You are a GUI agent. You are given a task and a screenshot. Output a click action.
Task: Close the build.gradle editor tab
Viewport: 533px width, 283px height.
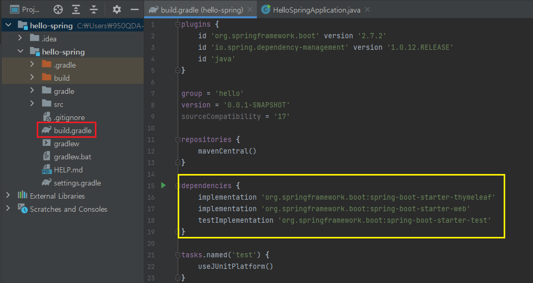(x=250, y=10)
